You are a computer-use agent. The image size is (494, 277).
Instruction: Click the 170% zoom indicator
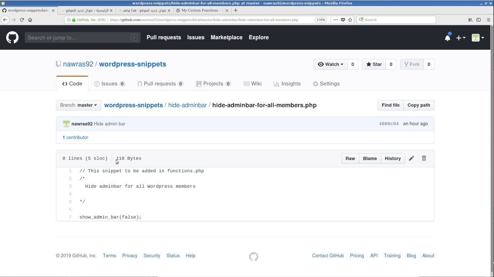tap(320, 20)
